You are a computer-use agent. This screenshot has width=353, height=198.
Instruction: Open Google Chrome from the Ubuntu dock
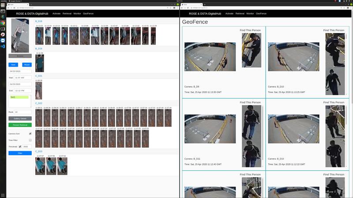click(x=3, y=23)
